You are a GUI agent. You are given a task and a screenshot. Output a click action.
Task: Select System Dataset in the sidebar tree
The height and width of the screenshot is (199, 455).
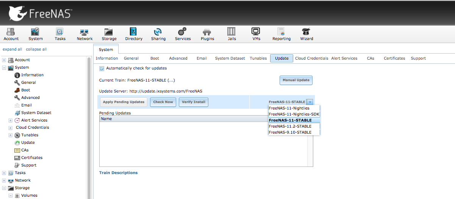pos(36,113)
